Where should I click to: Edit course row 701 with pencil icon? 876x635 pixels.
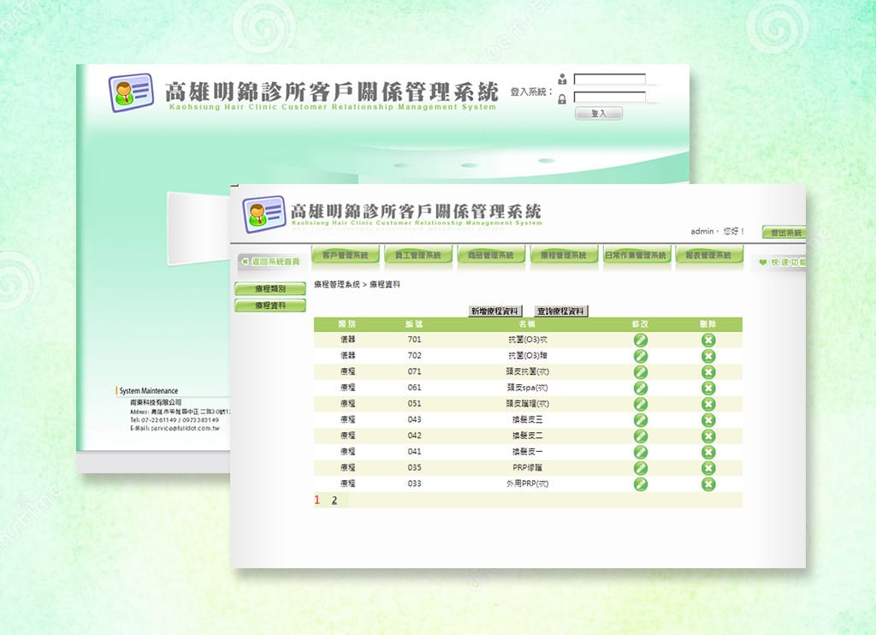(x=640, y=340)
